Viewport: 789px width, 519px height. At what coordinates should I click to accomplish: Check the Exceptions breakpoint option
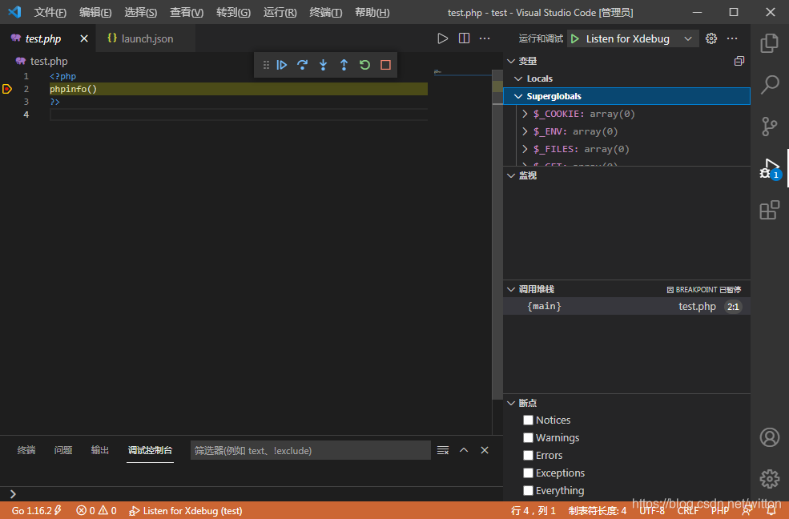coord(528,473)
